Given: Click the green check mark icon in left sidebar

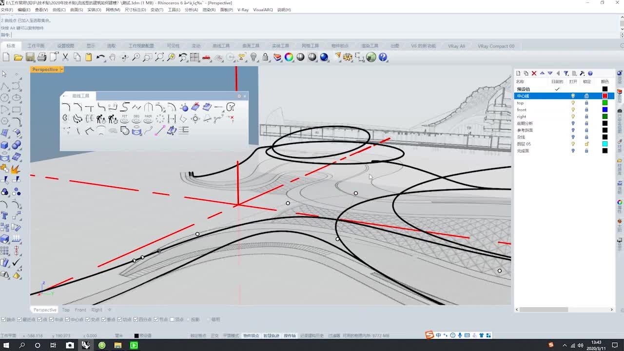Looking at the screenshot, I should click(16, 263).
